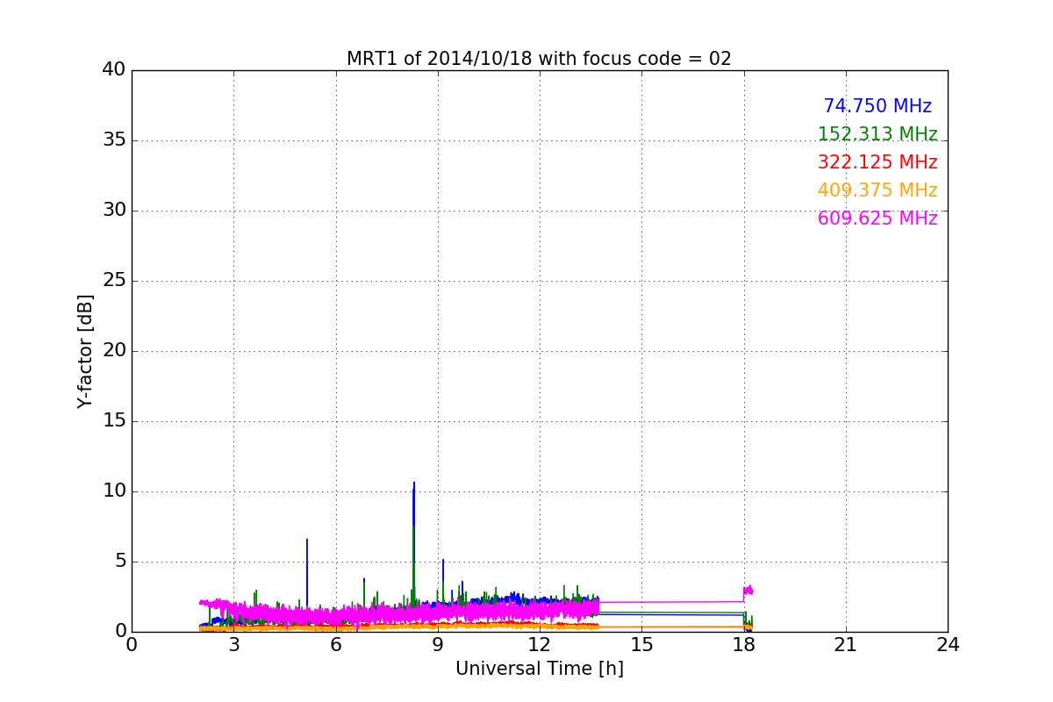Click the x-axis tick label 12

[540, 645]
